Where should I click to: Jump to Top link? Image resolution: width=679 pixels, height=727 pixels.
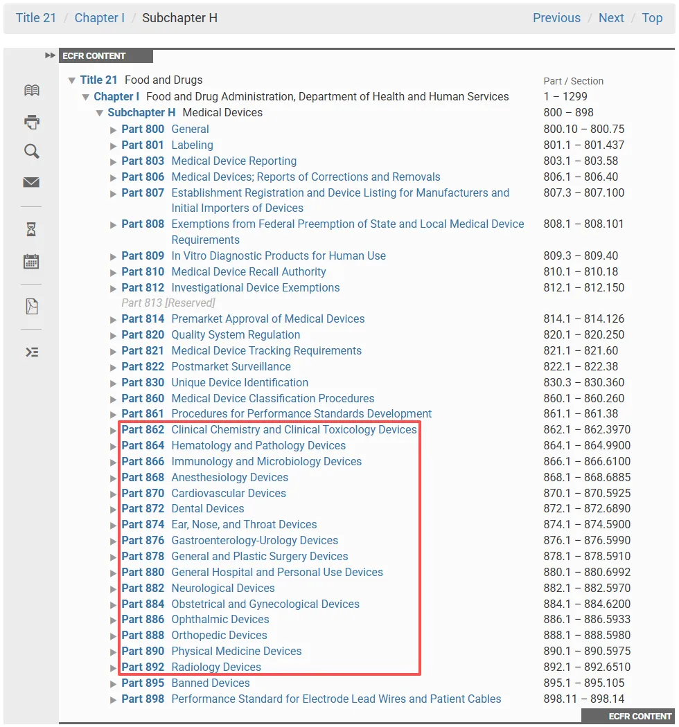pos(652,17)
